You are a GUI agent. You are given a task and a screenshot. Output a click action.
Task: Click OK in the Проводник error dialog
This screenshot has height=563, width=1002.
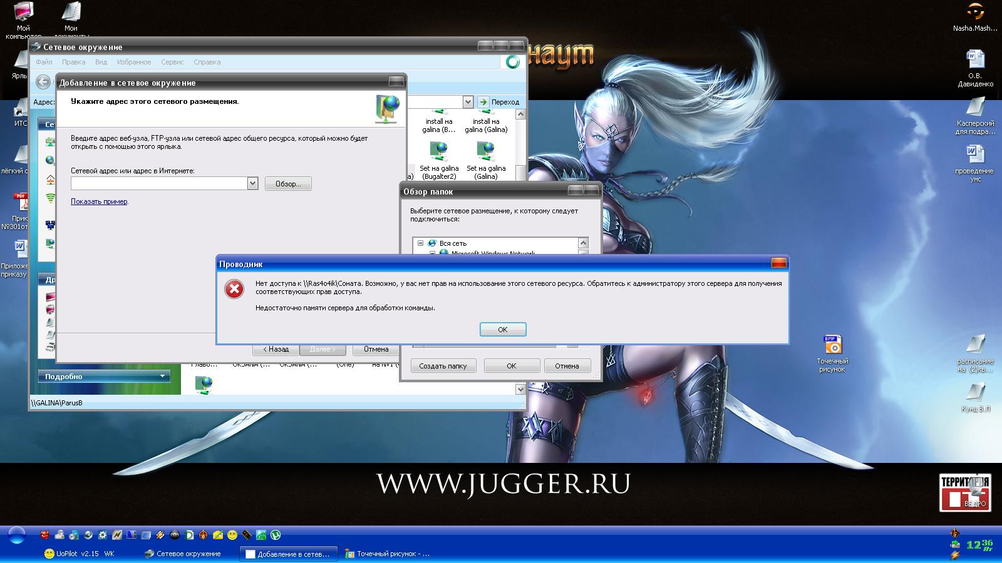pos(503,330)
